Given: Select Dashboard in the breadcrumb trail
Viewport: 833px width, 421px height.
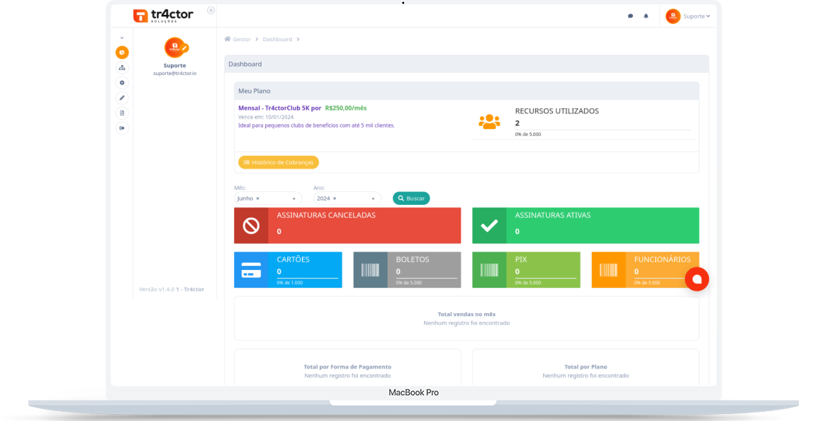Looking at the screenshot, I should 276,39.
